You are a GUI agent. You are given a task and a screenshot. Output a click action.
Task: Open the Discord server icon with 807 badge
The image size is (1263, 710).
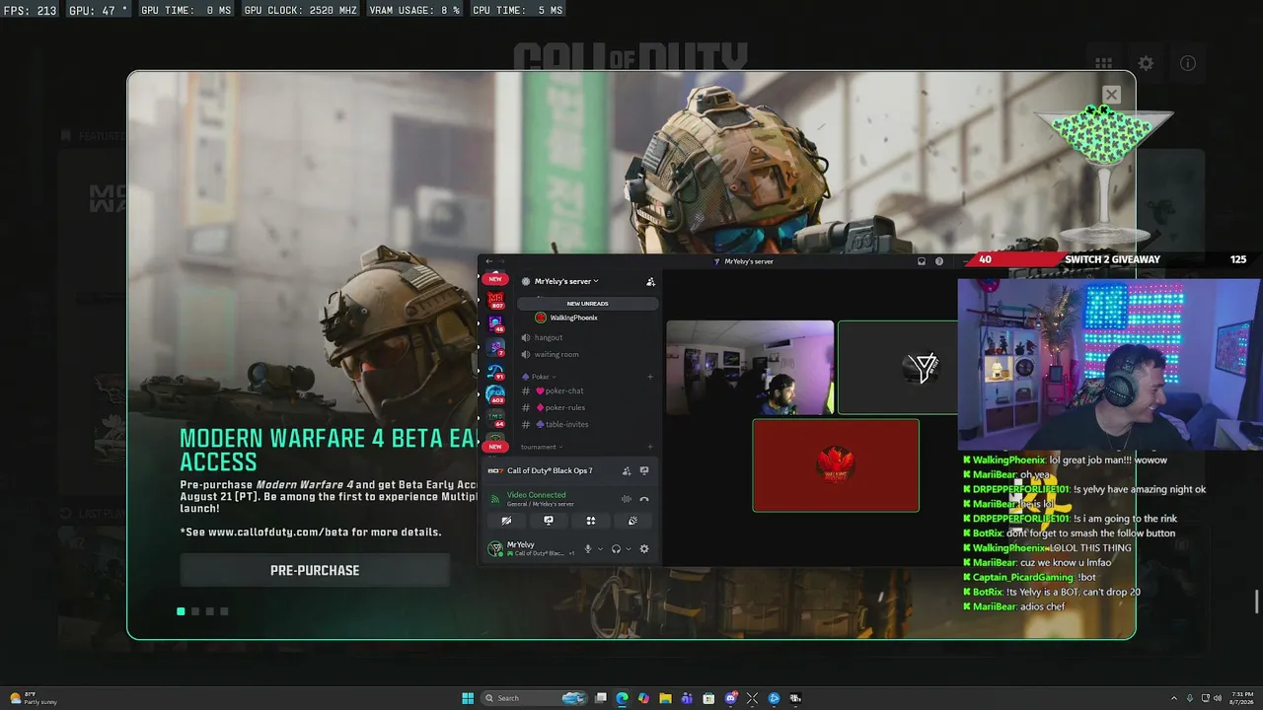tap(495, 300)
